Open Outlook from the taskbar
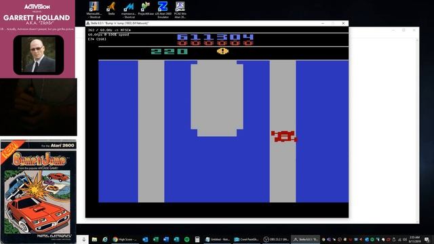This screenshot has height=244, width=434. pyautogui.click(x=145, y=239)
